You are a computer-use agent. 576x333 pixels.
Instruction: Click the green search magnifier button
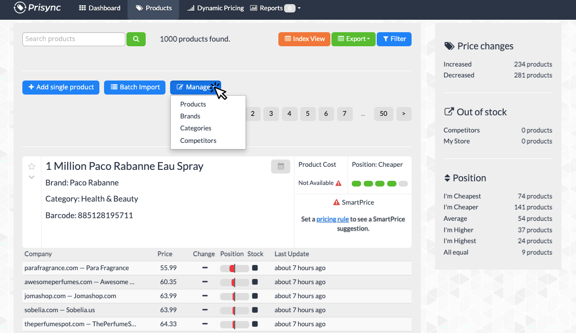pos(136,39)
